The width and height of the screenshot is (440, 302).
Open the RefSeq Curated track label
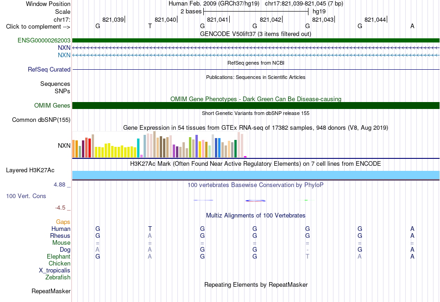coord(49,69)
